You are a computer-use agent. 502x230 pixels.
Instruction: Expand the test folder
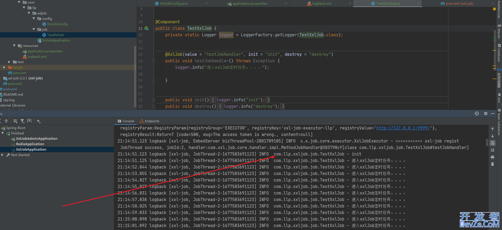click(9, 62)
